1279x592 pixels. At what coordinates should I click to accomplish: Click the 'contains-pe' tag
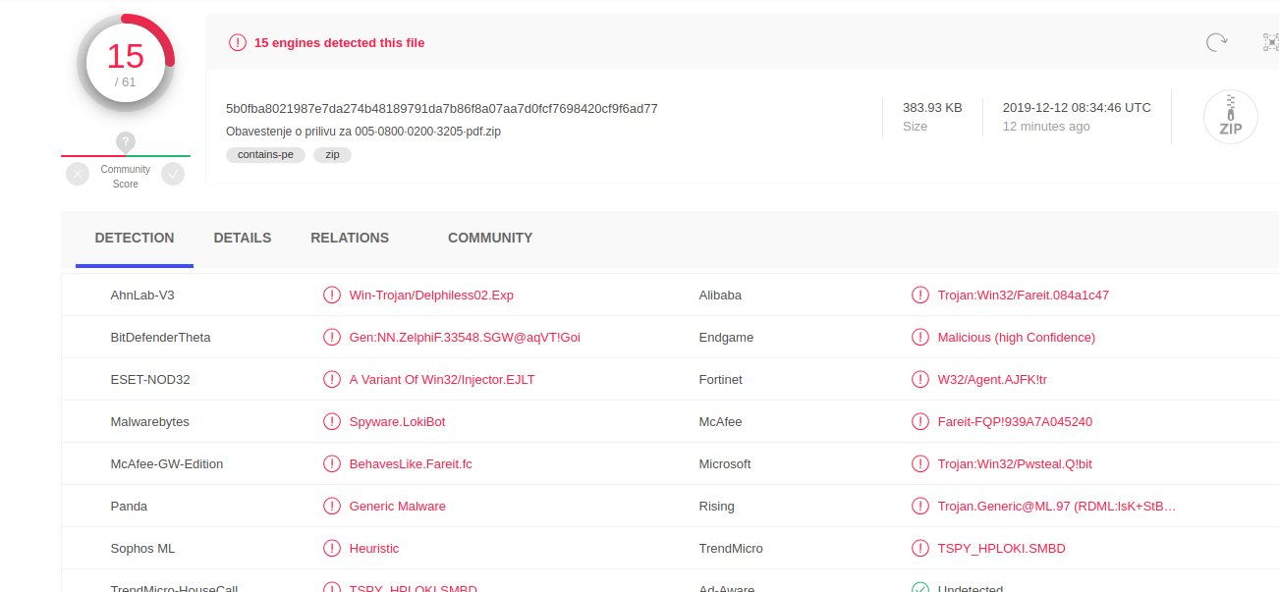[x=265, y=154]
